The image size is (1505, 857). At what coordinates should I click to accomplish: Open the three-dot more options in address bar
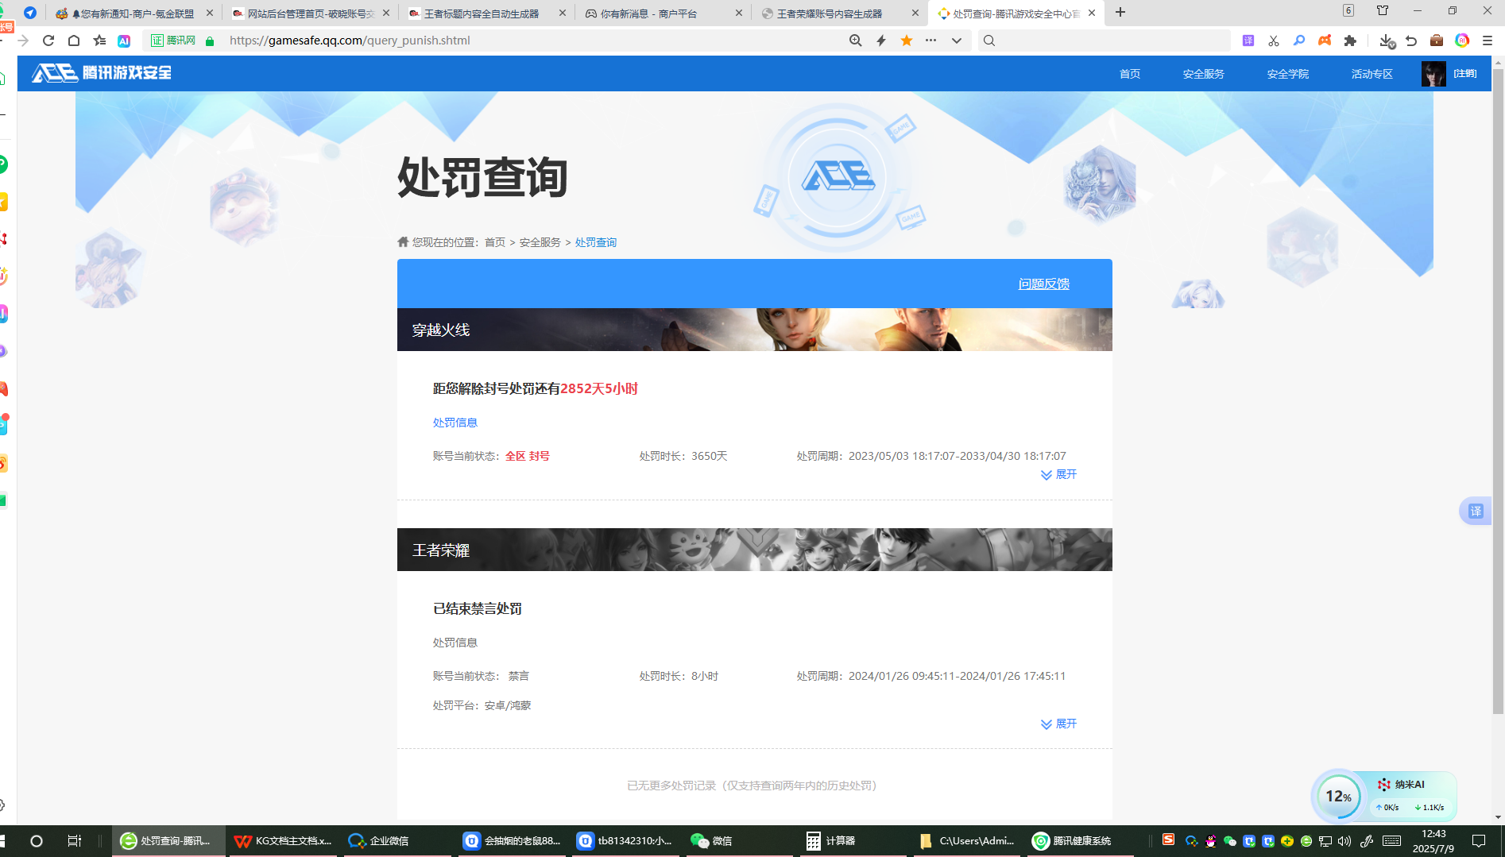pyautogui.click(x=931, y=41)
